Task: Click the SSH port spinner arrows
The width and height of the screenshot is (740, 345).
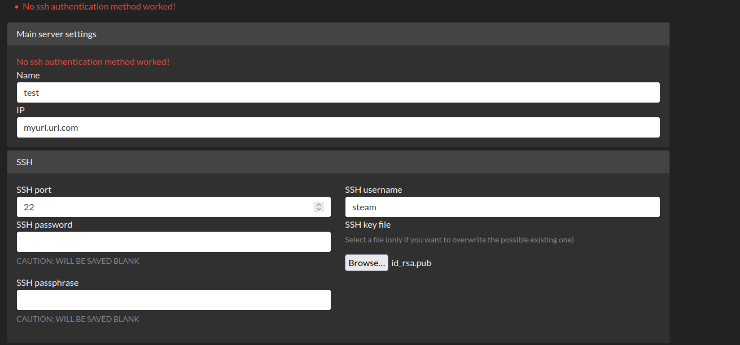Action: pyautogui.click(x=319, y=207)
